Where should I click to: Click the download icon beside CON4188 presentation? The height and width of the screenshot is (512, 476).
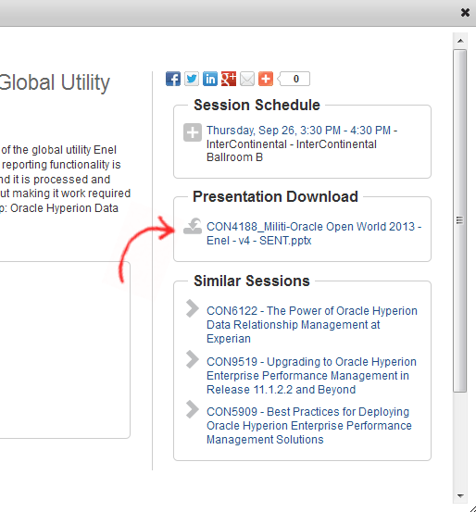pyautogui.click(x=193, y=226)
